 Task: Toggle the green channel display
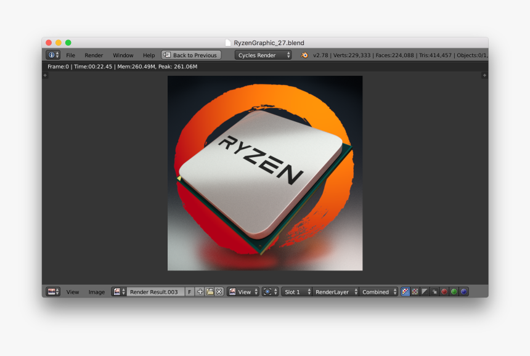click(x=453, y=291)
